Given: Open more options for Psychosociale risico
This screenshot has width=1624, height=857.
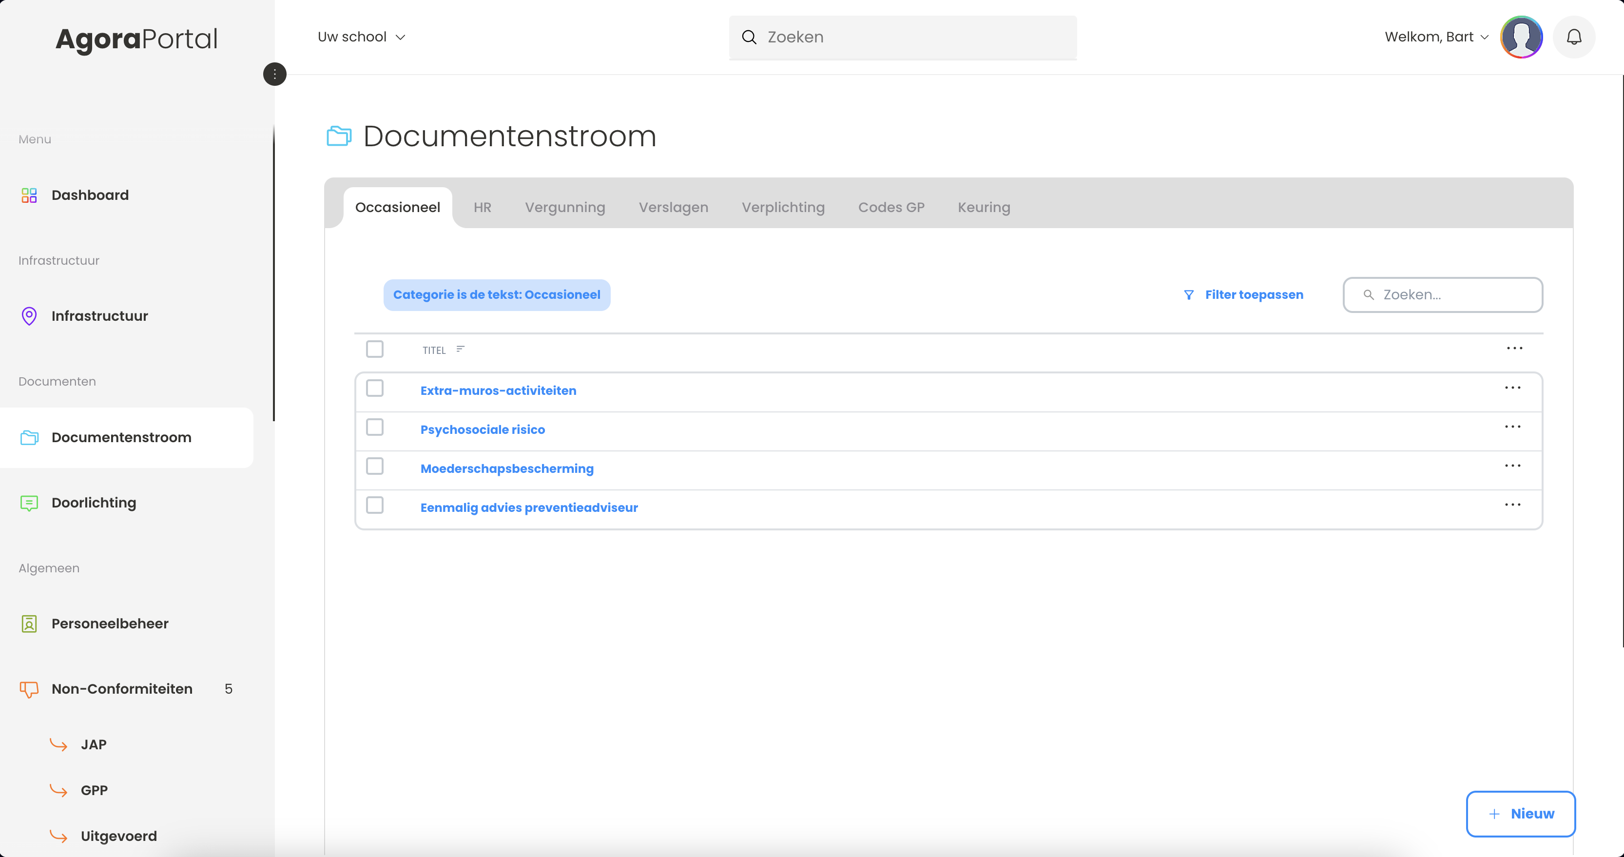Looking at the screenshot, I should pyautogui.click(x=1512, y=427).
